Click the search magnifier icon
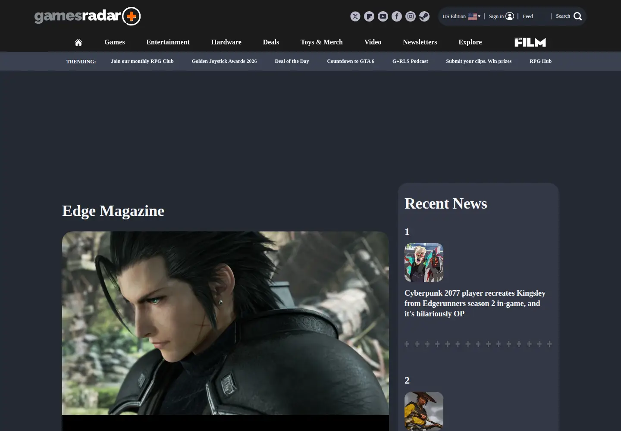 click(x=578, y=16)
